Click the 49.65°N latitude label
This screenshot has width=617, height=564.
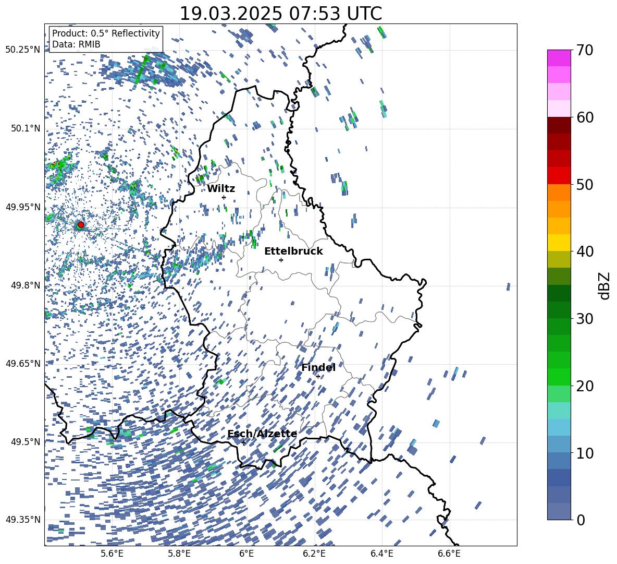(x=23, y=363)
